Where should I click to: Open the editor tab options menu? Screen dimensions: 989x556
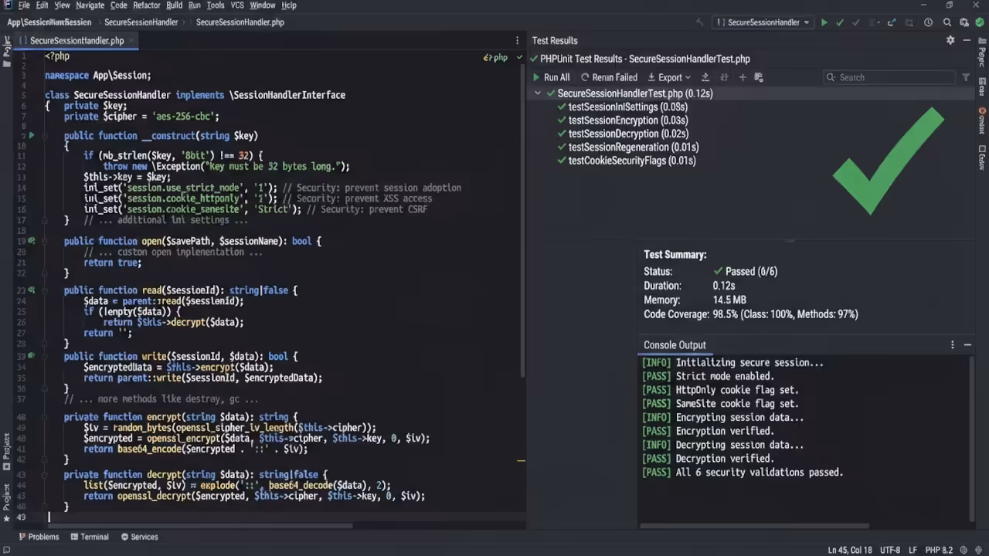point(518,40)
